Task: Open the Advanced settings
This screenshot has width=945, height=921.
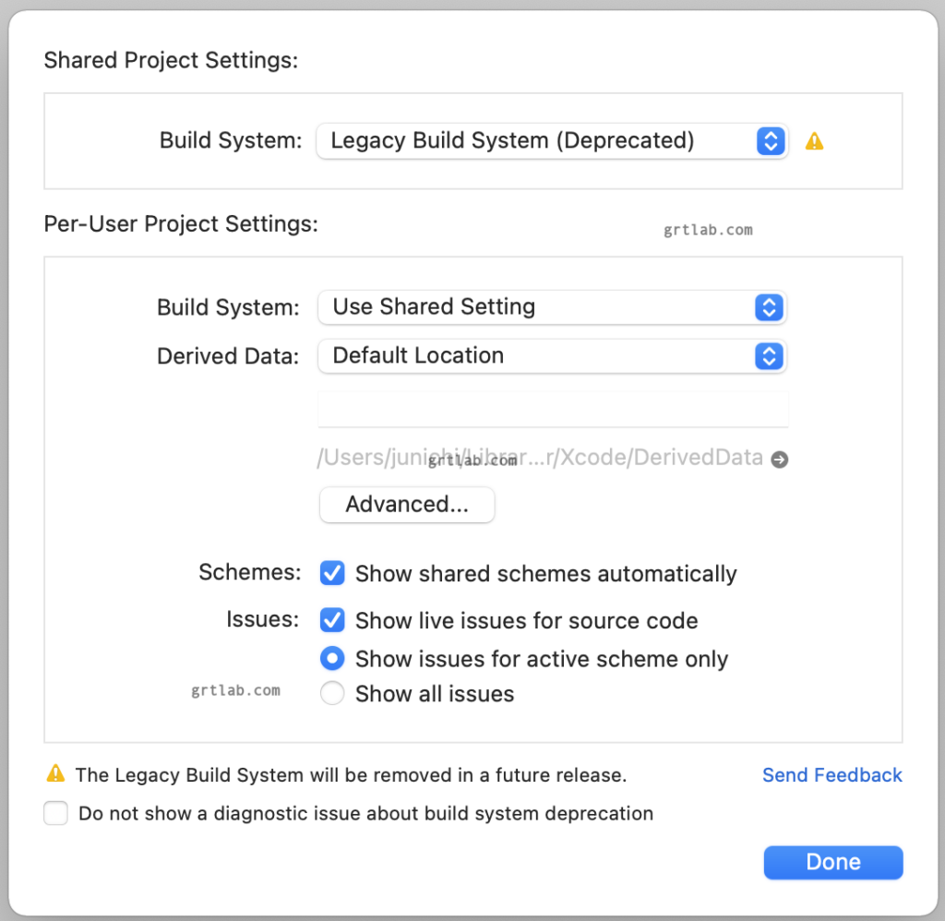Action: 407,505
